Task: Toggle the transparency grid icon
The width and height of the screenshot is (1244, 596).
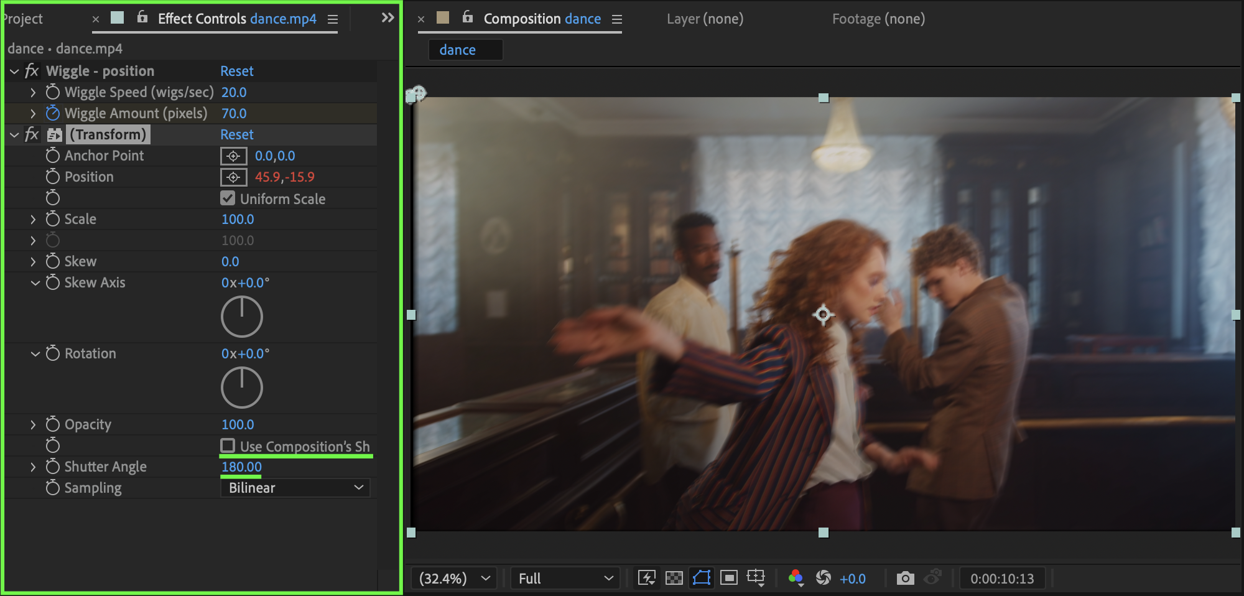Action: point(674,578)
